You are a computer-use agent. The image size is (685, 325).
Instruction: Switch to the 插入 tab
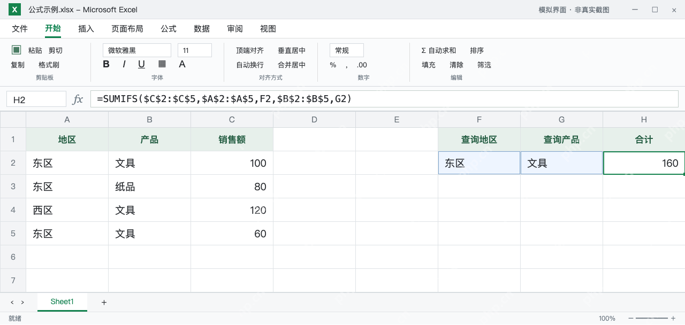click(86, 29)
